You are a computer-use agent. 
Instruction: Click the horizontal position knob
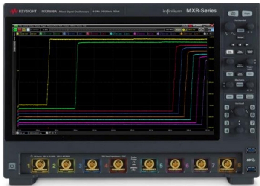(250, 26)
